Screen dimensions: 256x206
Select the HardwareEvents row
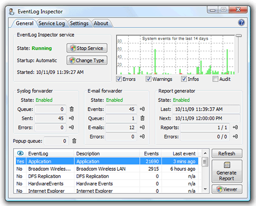107,184
